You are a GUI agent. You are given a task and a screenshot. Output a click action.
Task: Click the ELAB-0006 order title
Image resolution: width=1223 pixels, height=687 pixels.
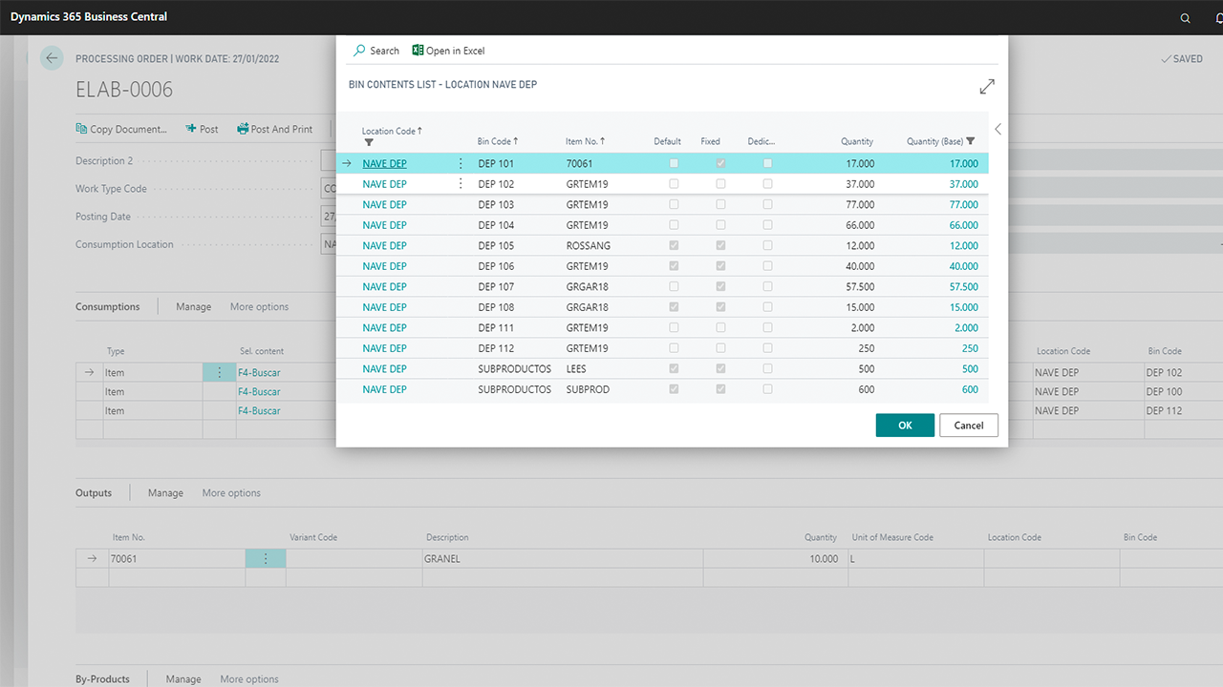pos(124,90)
